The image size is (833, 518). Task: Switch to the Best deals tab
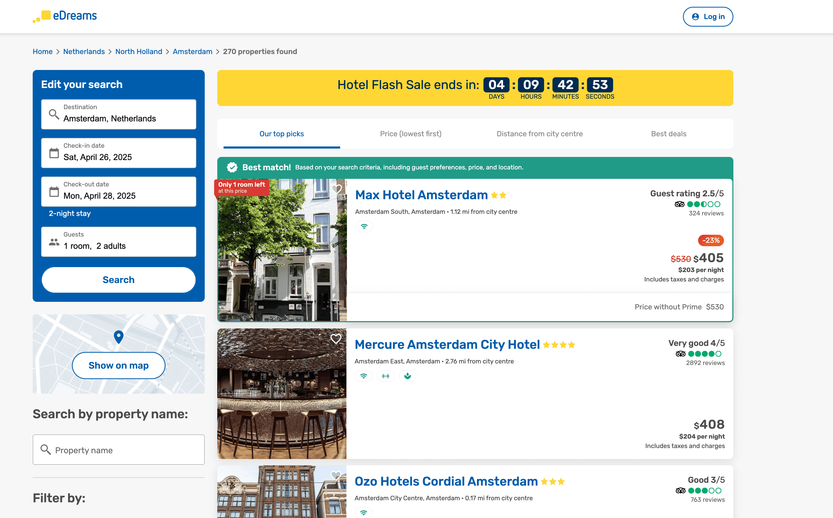tap(668, 134)
